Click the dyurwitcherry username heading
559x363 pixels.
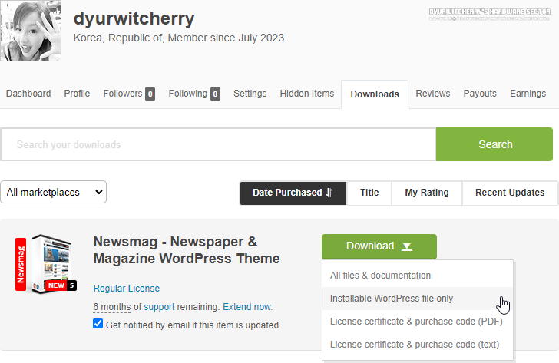[134, 18]
